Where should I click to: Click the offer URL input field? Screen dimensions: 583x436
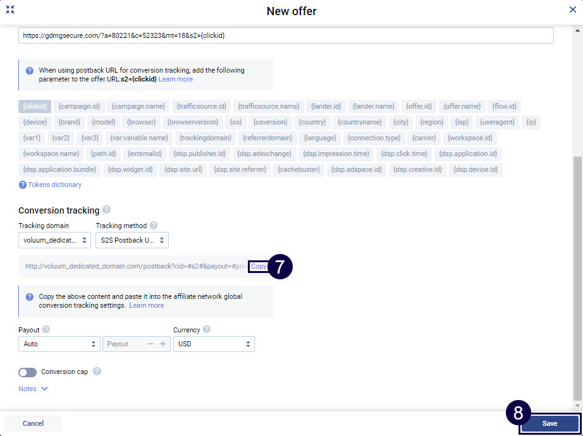[x=285, y=35]
